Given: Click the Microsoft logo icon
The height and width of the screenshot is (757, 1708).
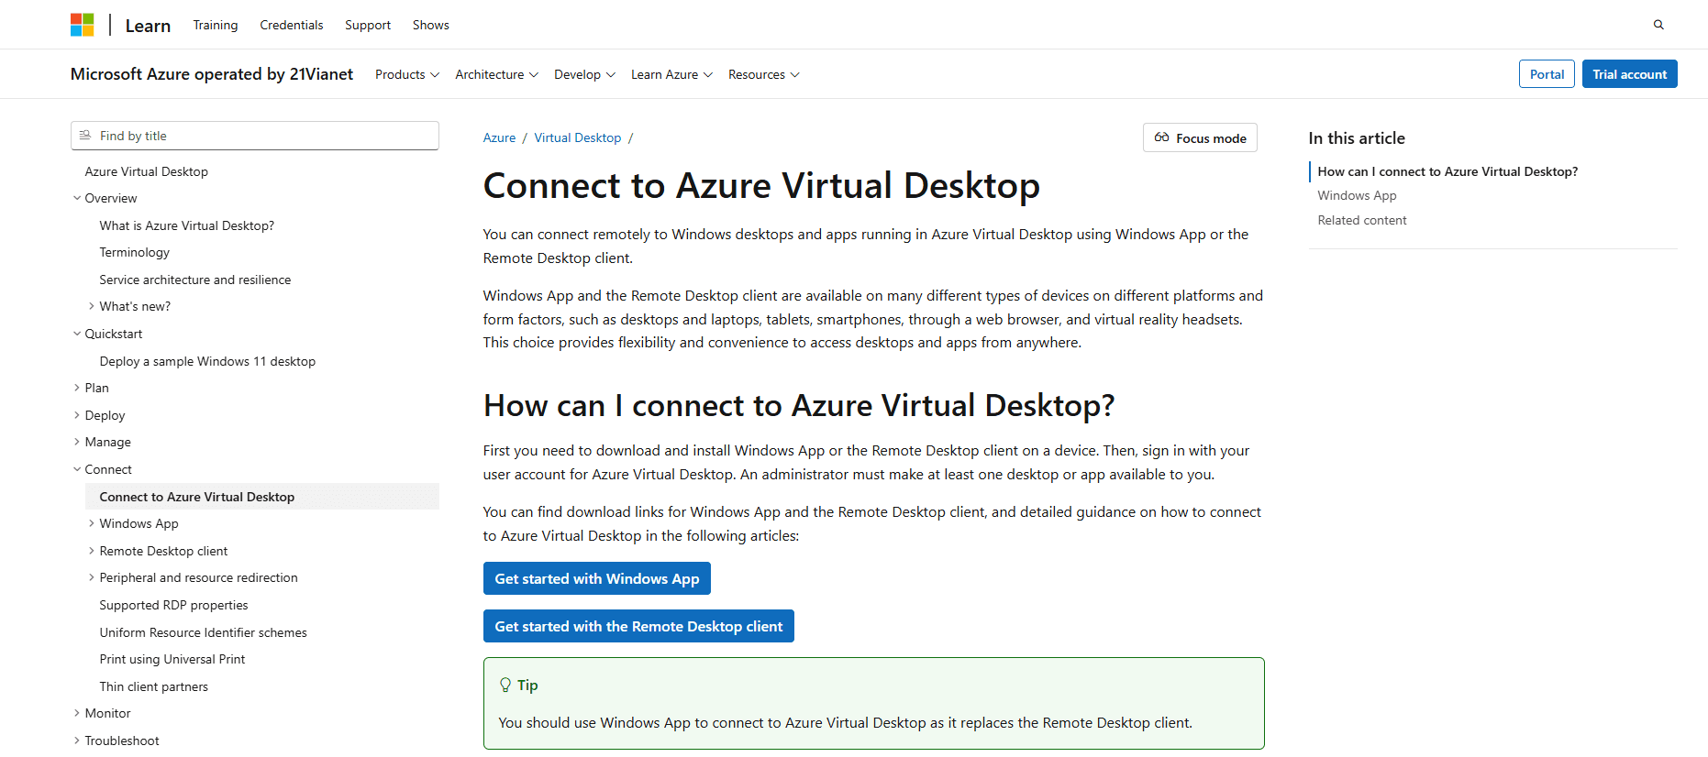Looking at the screenshot, I should (x=83, y=25).
